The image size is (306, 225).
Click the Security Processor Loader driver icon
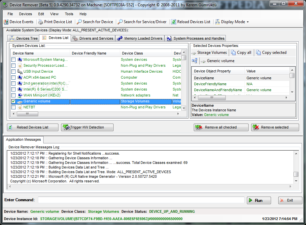20,66
